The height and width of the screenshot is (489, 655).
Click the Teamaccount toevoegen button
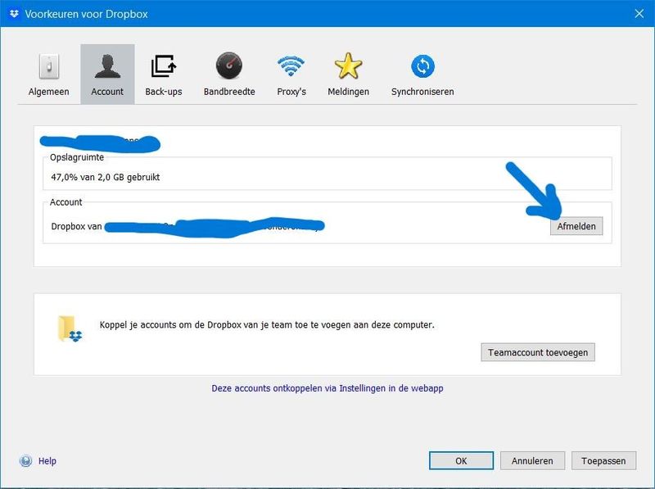538,352
